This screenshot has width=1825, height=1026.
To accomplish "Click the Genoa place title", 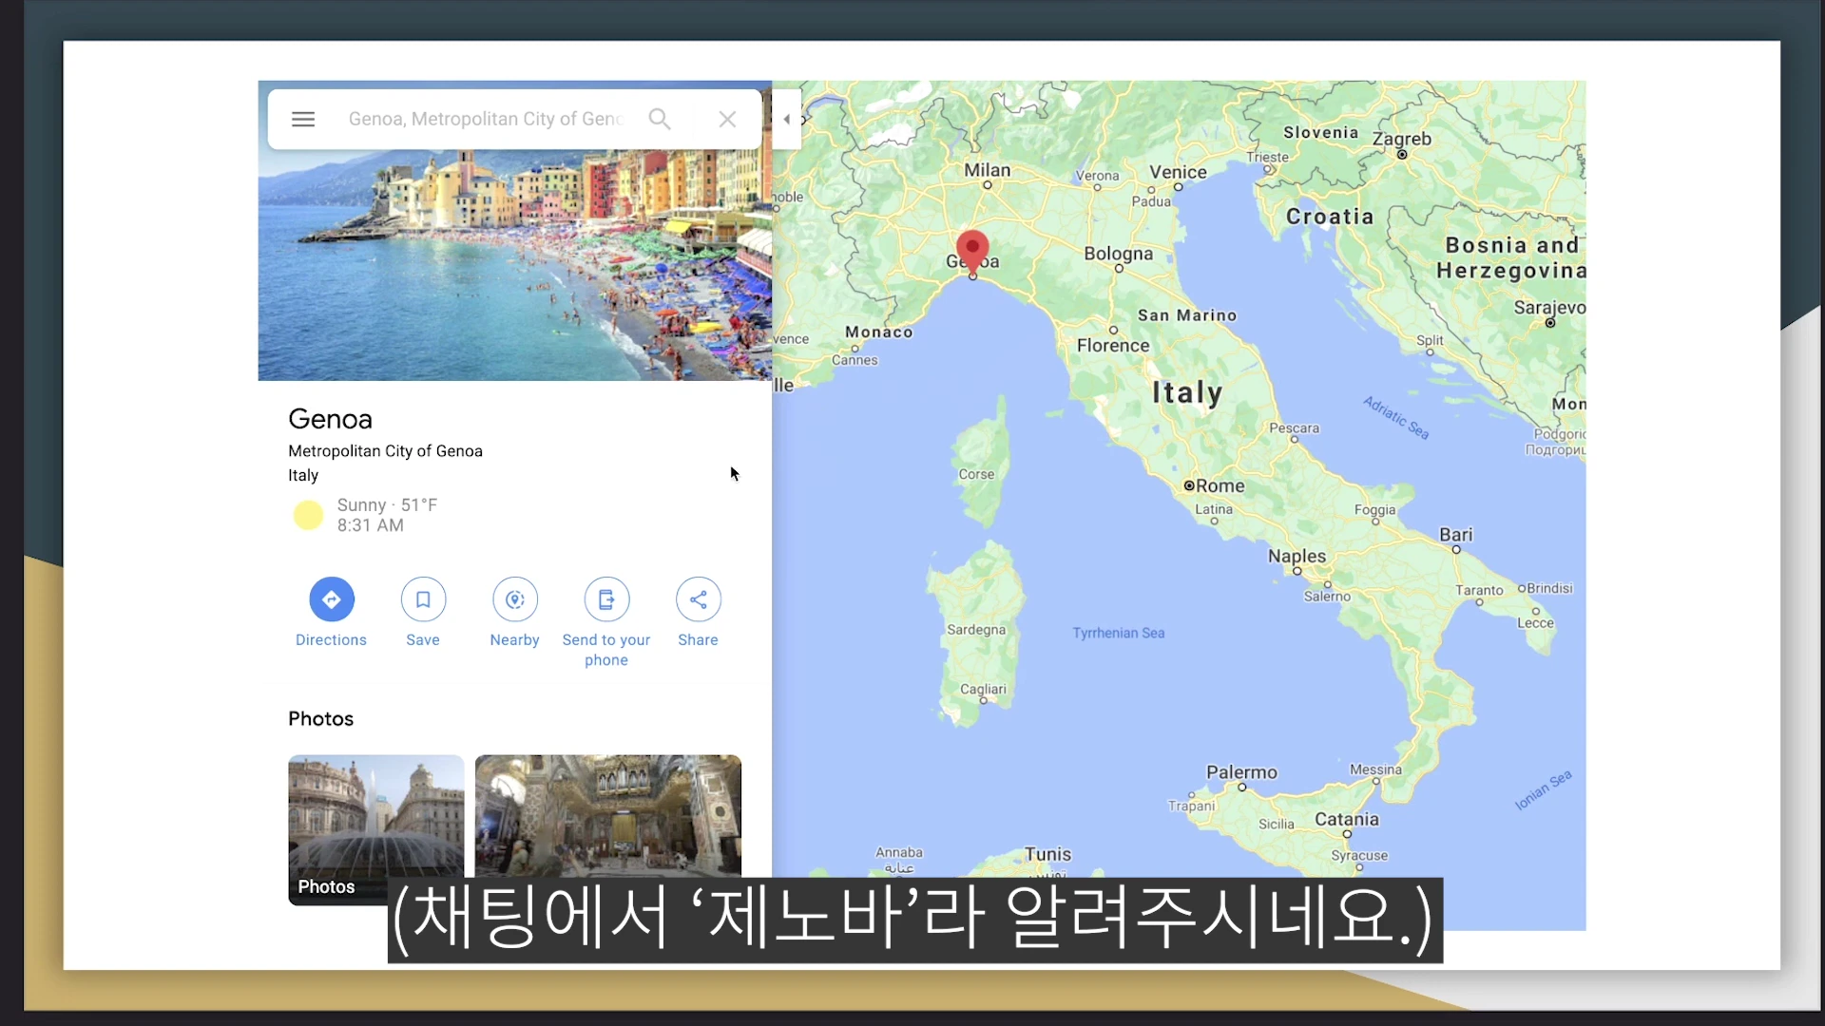I will click(x=330, y=419).
